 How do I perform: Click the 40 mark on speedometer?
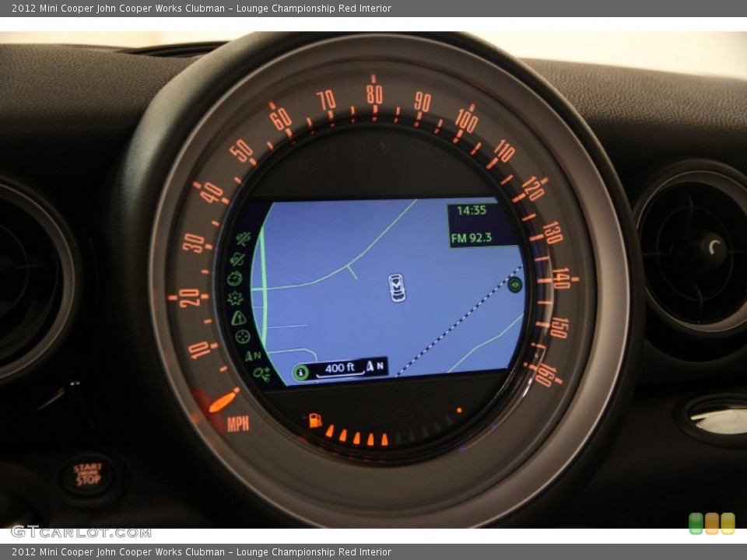212,192
